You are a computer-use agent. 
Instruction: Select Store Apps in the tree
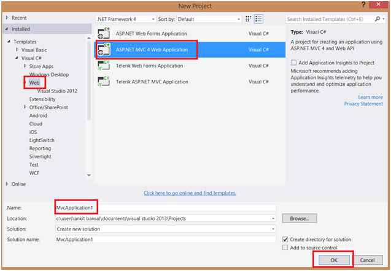click(x=41, y=66)
